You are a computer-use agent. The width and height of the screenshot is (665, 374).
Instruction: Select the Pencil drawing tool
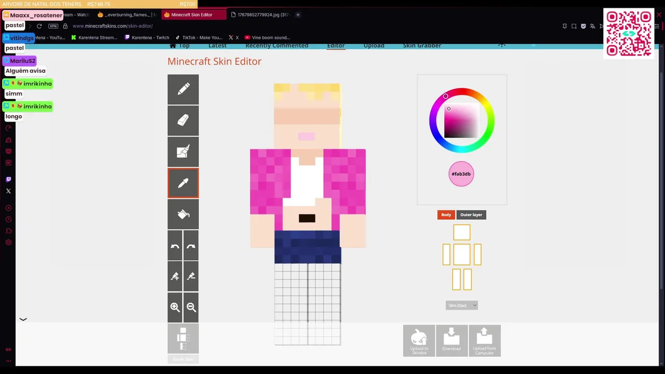click(x=183, y=89)
